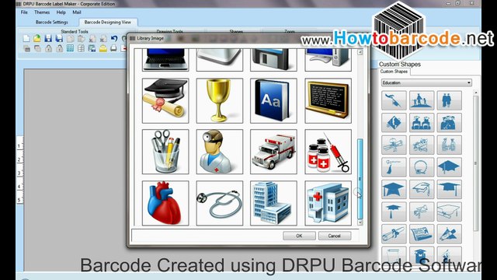This screenshot has height=280, width=497.
Task: Choose the open newspaper custom shape
Action: click(x=422, y=233)
